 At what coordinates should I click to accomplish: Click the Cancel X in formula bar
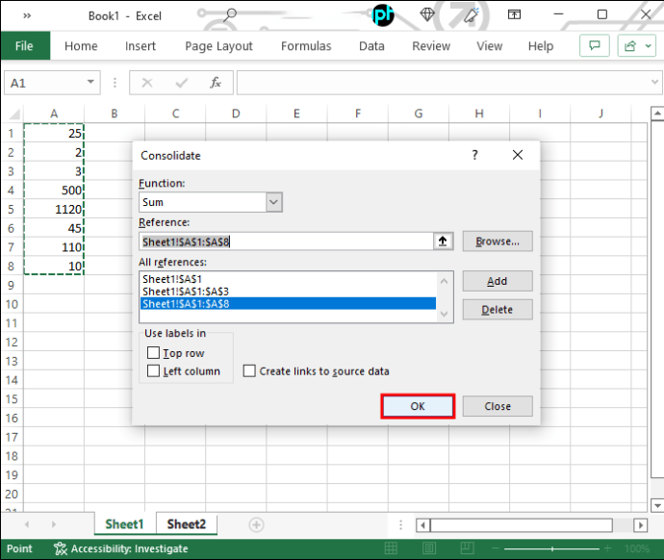[147, 83]
